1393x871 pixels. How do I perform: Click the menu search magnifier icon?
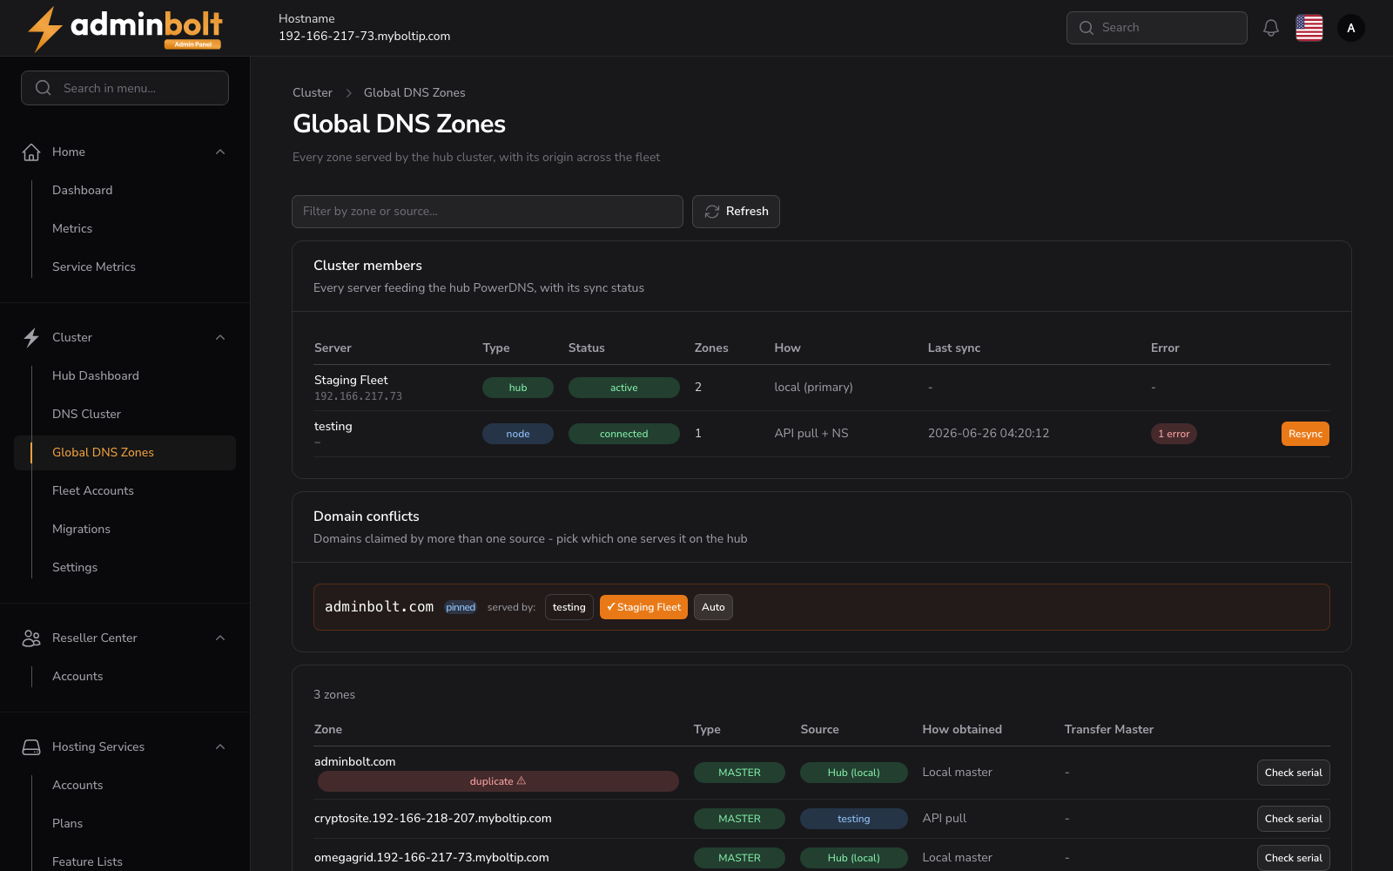pos(43,88)
